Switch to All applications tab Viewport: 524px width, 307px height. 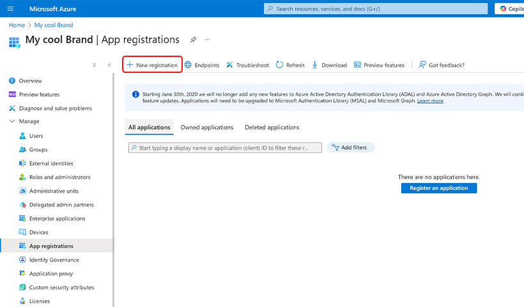[150, 127]
